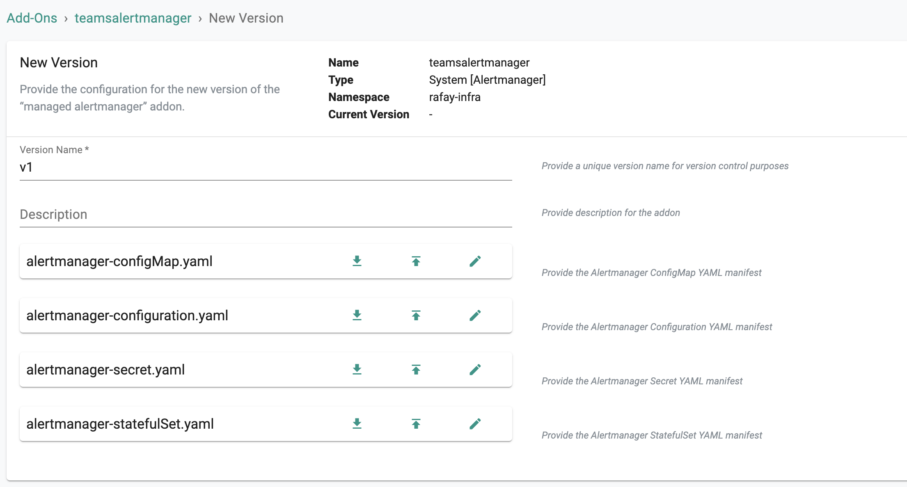Click the Current Version label
This screenshot has height=487, width=907.
click(x=369, y=114)
